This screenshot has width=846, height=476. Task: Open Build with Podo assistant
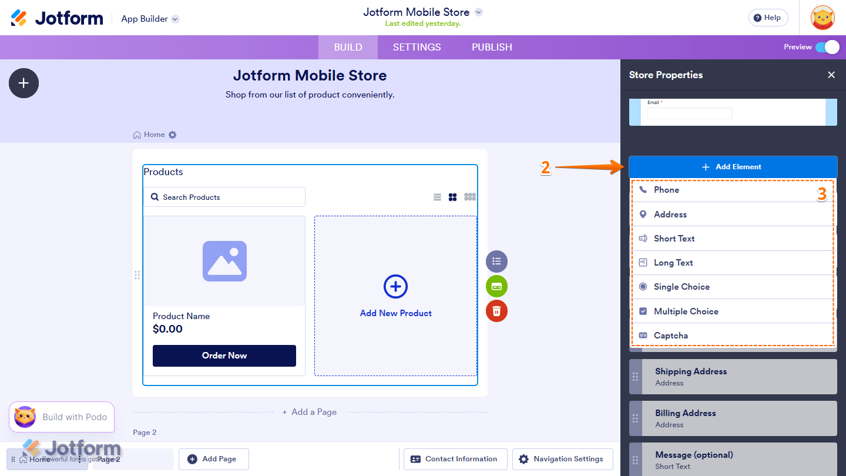click(x=61, y=417)
